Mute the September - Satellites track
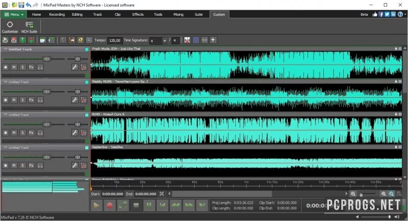Viewport: 408px width, 221px height. (x=14, y=165)
